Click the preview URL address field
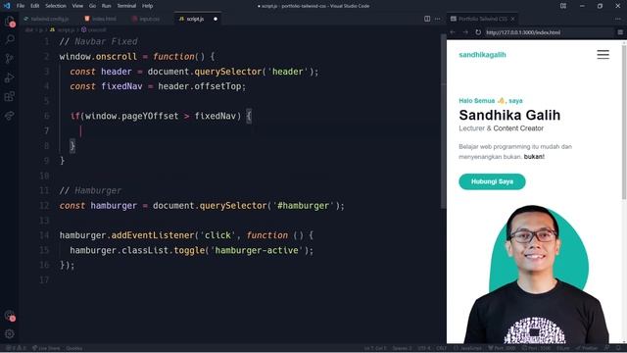 548,32
